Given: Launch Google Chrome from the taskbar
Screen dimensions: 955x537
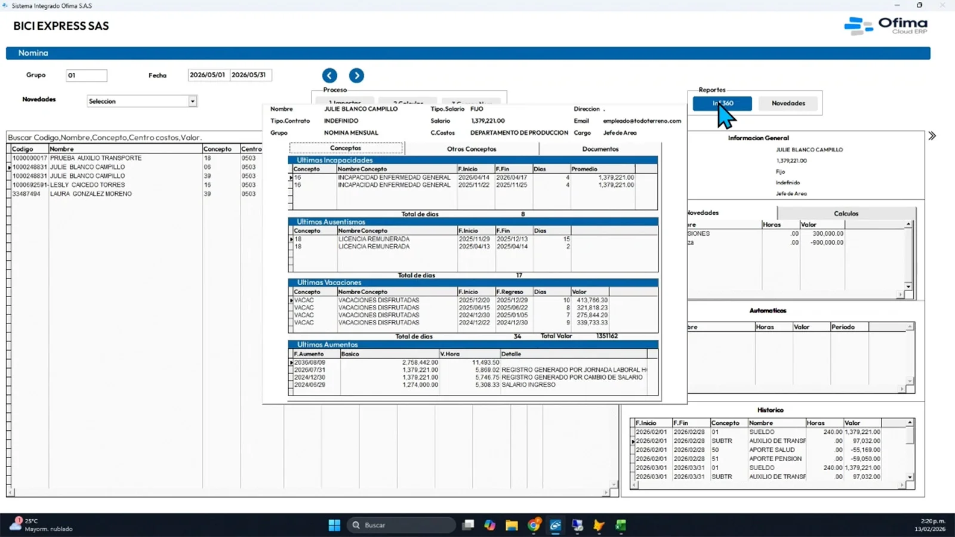Looking at the screenshot, I should [534, 525].
